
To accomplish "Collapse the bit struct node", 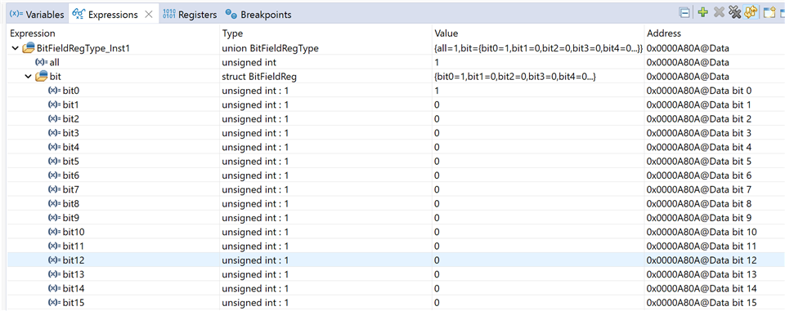I will coord(28,77).
